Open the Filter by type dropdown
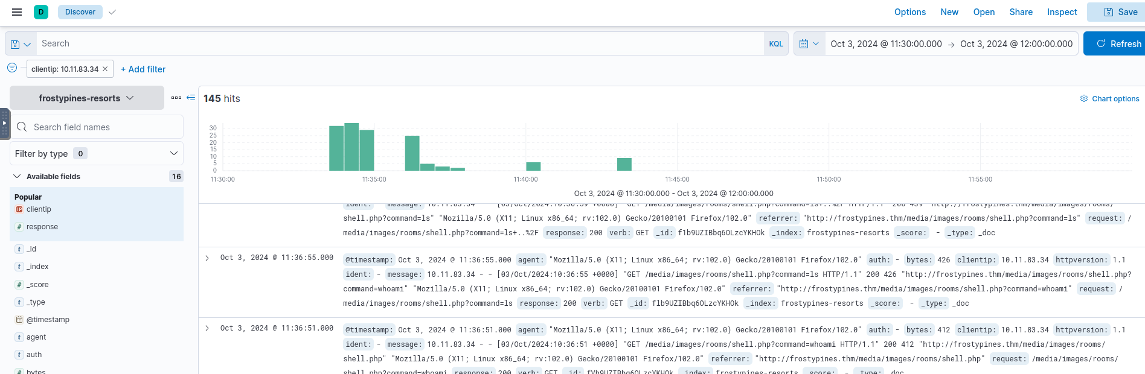Viewport: 1145px width, 374px height. pyautogui.click(x=97, y=154)
